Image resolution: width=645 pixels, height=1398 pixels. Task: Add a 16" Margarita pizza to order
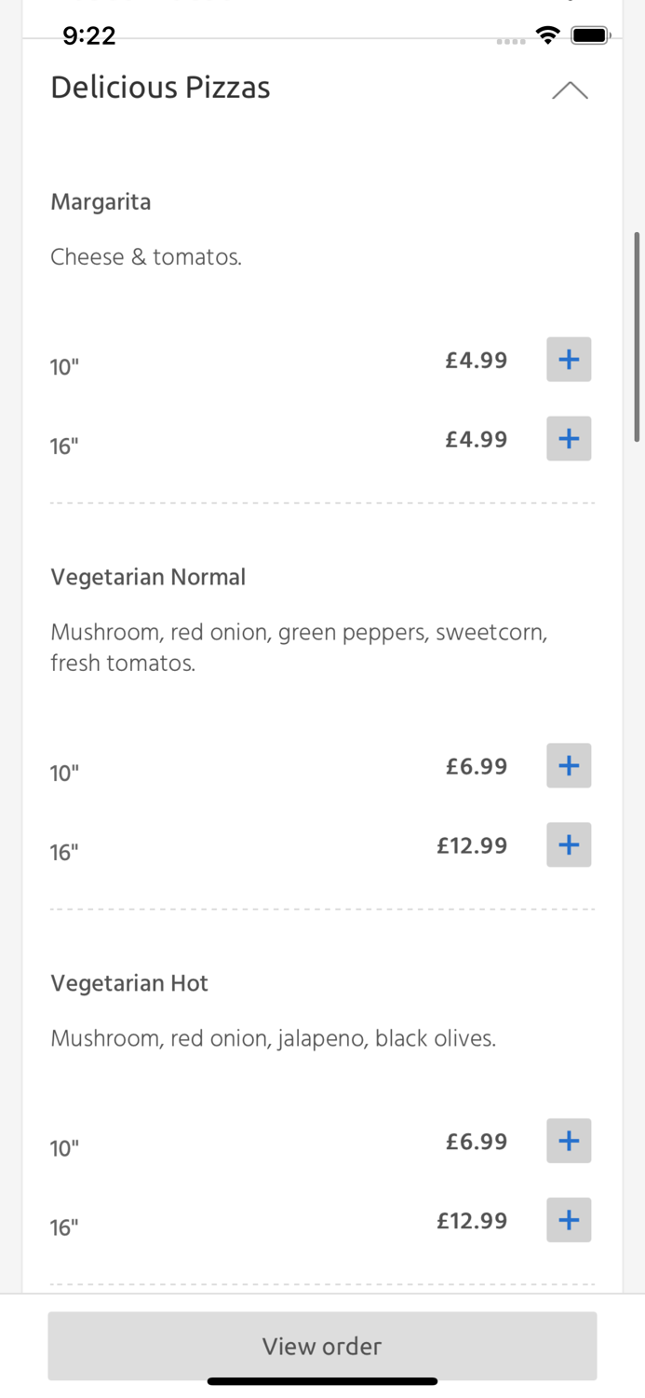569,438
